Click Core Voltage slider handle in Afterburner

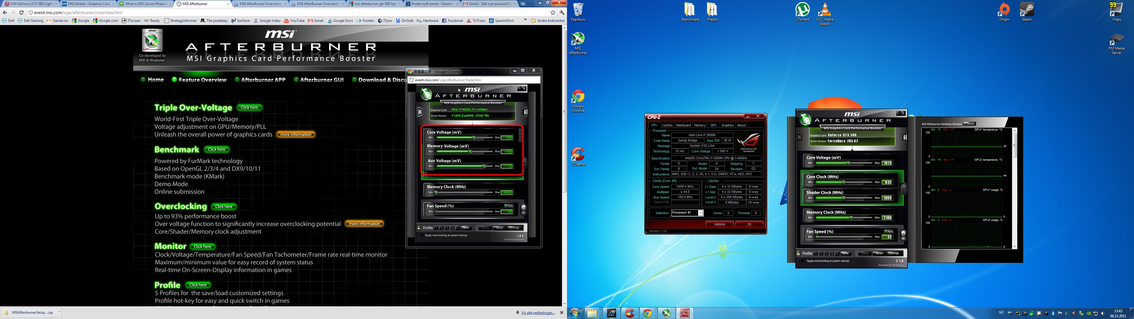click(x=848, y=163)
